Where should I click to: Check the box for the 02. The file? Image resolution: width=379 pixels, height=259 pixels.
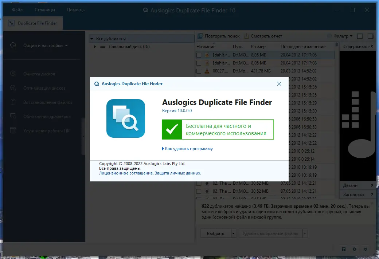click(x=199, y=183)
